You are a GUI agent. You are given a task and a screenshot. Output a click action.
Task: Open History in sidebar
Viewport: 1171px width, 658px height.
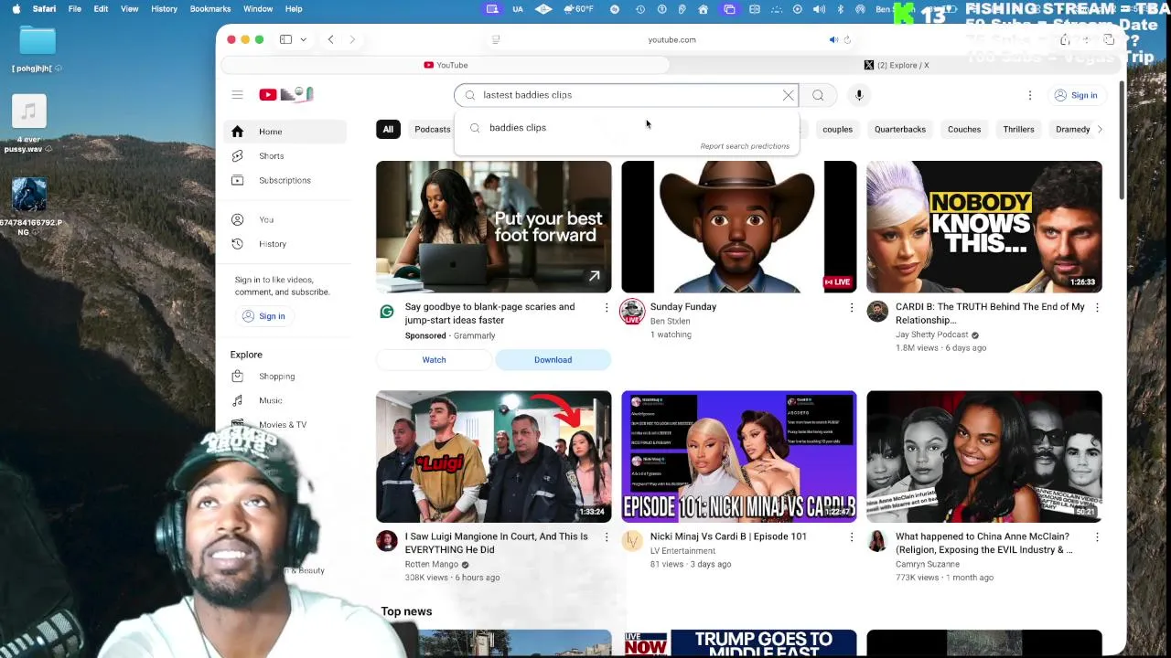coord(285,244)
